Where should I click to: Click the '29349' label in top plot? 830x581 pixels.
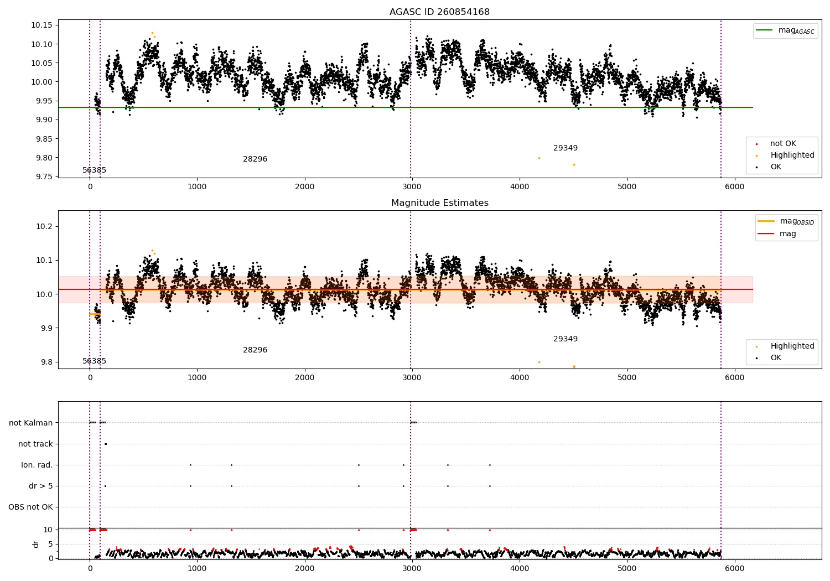566,148
